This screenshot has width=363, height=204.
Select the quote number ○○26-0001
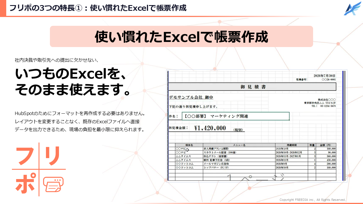tap(329, 80)
